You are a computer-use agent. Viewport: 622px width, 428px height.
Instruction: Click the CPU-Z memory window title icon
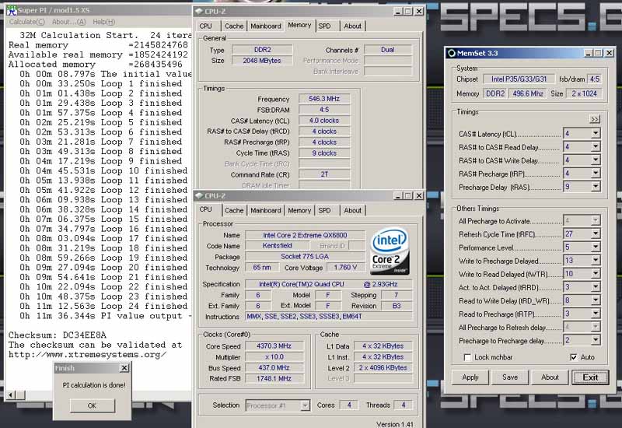tap(199, 12)
